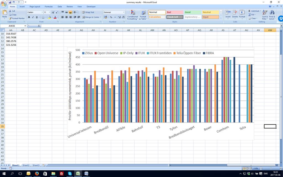Image resolution: width=283 pixels, height=177 pixels.
Task: Save the workbook from the Quick Access Toolbar
Action: click(x=10, y=2)
